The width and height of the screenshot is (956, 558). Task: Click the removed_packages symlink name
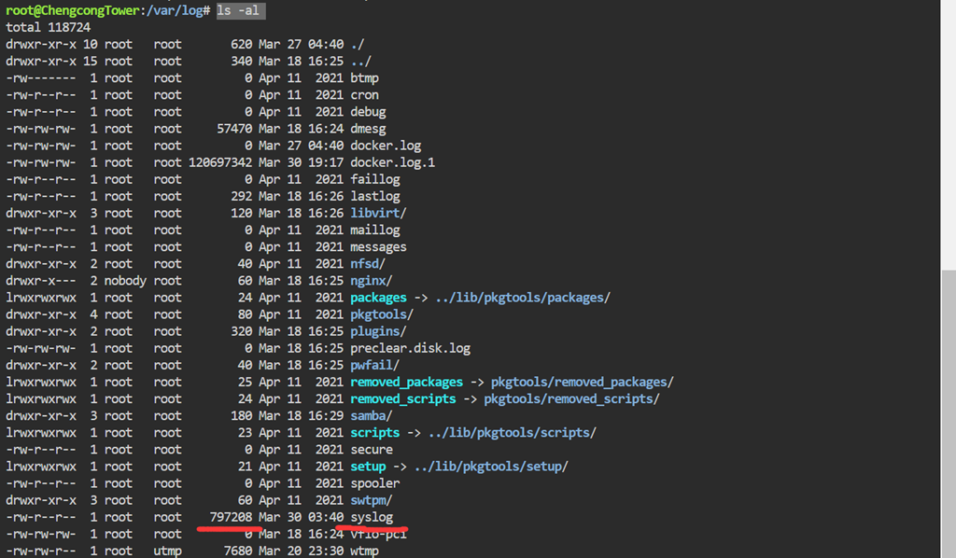(x=406, y=382)
